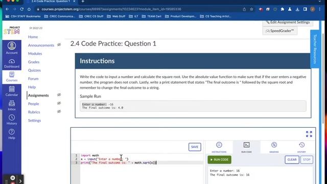The height and width of the screenshot is (184, 327).
Task: Open the Chrome extensions puzzle icon
Action: click(x=283, y=9)
